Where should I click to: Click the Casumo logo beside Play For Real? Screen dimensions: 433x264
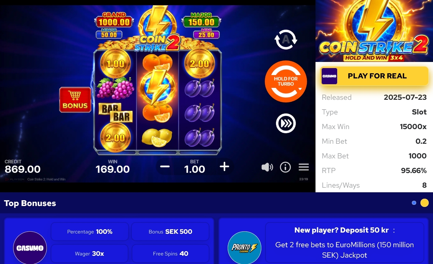329,76
